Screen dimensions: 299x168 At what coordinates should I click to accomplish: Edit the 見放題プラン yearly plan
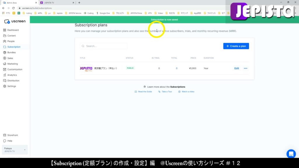[x=237, y=68]
